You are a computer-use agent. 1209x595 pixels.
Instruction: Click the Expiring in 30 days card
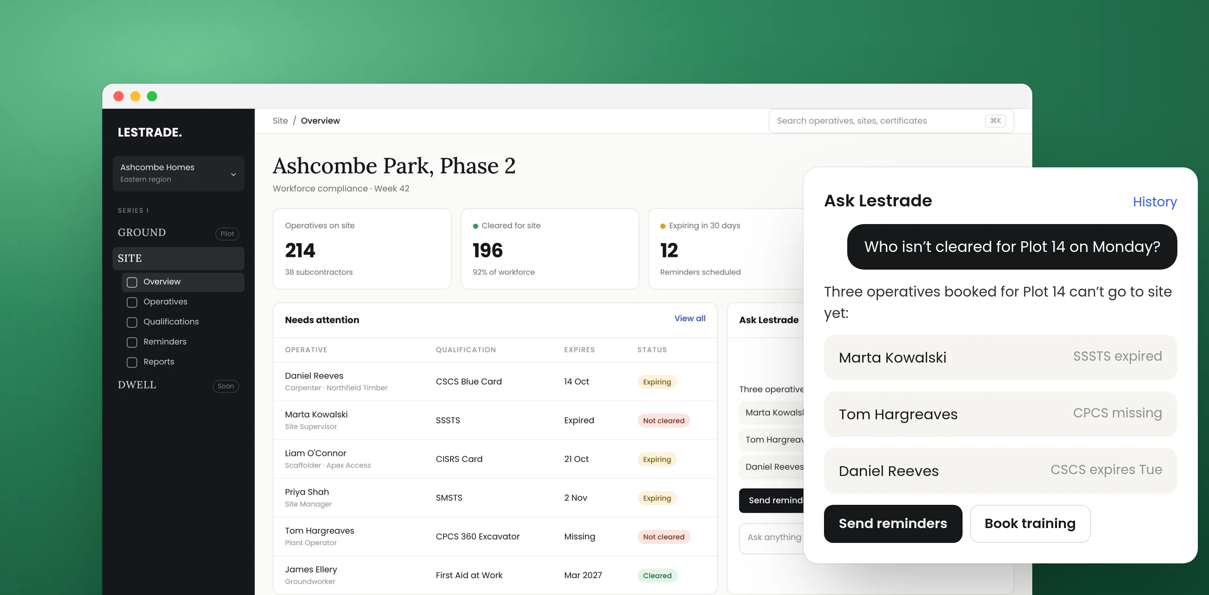[x=725, y=249]
